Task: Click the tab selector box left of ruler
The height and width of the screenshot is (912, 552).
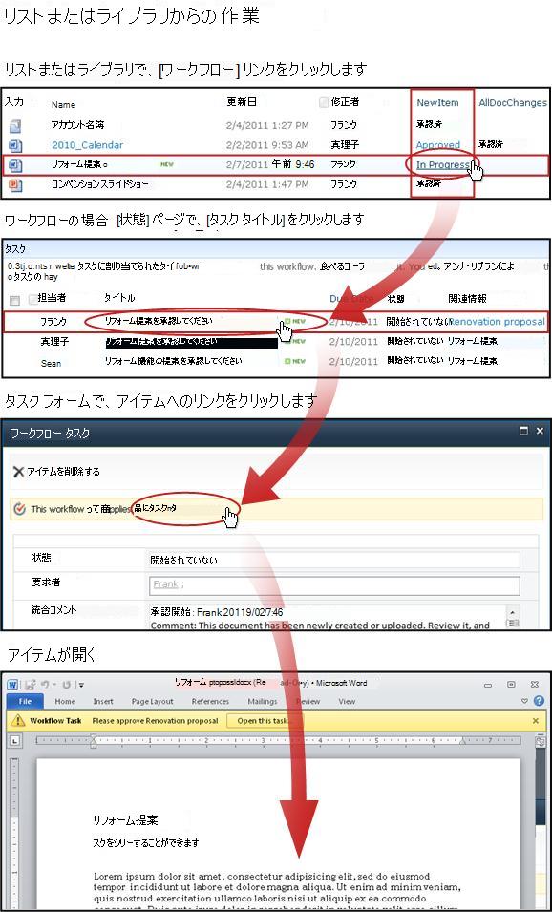Action: [14, 742]
